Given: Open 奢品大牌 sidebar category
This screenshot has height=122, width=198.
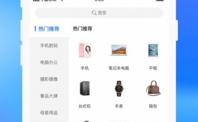Looking at the screenshot, I should (x=49, y=96).
